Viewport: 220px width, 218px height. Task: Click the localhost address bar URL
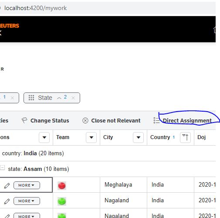[x=36, y=8]
